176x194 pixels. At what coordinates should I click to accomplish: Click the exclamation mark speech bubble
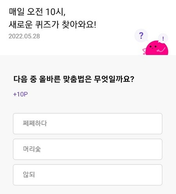coord(163,38)
